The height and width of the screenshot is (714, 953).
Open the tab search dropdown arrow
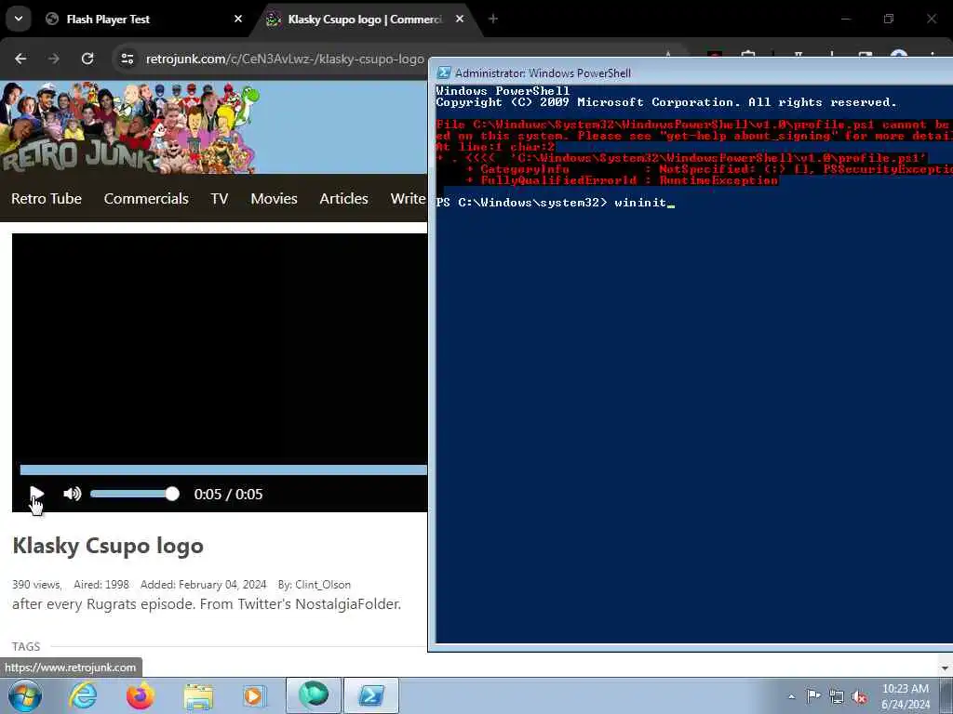click(19, 19)
